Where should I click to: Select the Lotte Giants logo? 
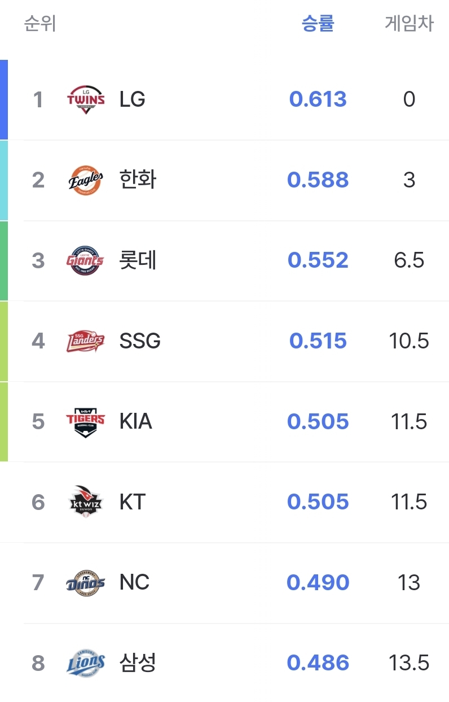86,260
